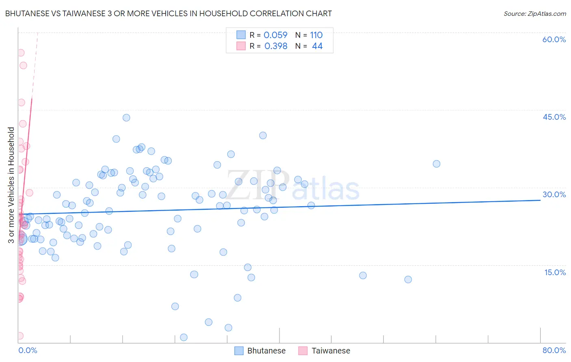Screen dimensions: 571x362
Task: Click the N = 44 sample count
Action: 309,46
